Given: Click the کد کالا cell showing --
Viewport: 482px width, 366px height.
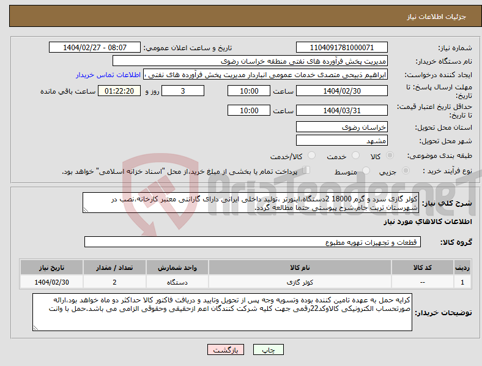Looking at the screenshot, I should coord(423,282).
